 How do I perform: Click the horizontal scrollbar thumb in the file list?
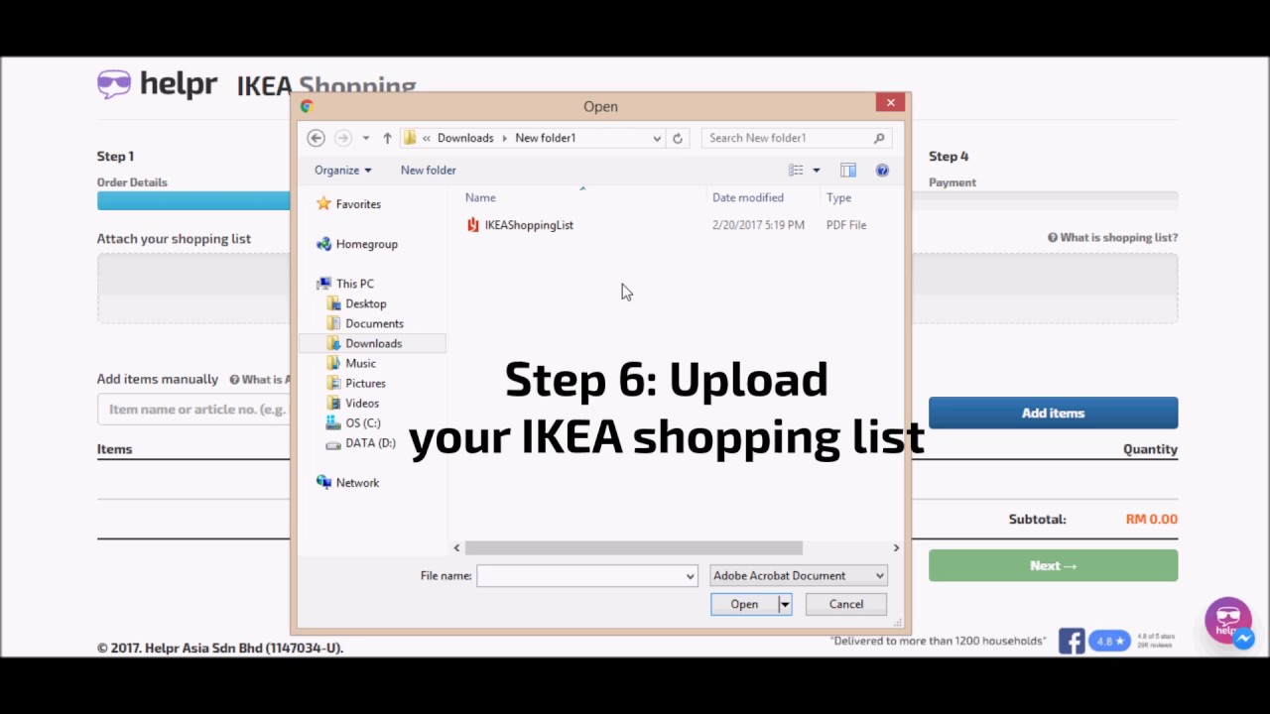click(x=633, y=547)
